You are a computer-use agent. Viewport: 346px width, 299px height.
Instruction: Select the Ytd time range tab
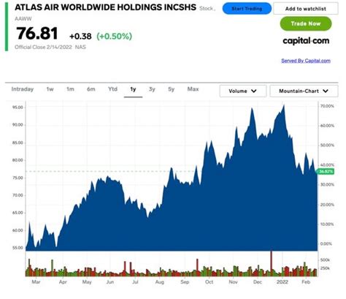pos(112,89)
